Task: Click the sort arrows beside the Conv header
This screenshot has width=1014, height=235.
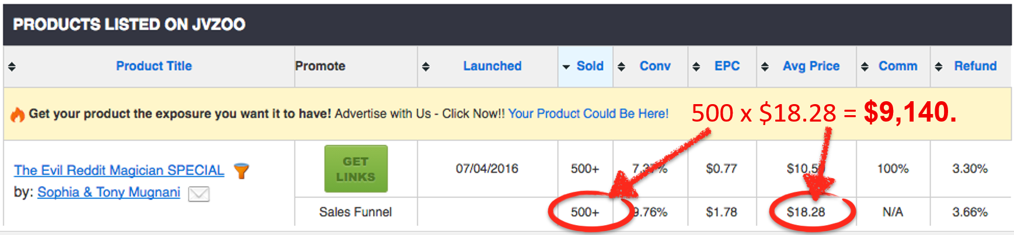Action: coord(621,67)
